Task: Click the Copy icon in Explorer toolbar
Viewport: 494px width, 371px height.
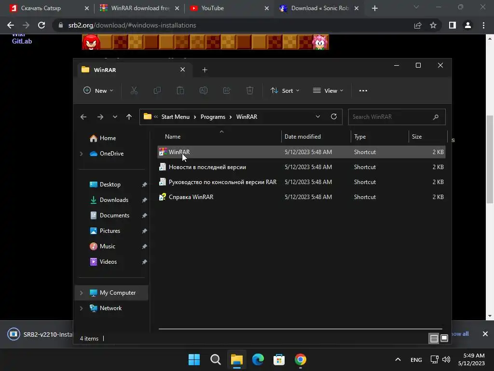Action: click(157, 90)
